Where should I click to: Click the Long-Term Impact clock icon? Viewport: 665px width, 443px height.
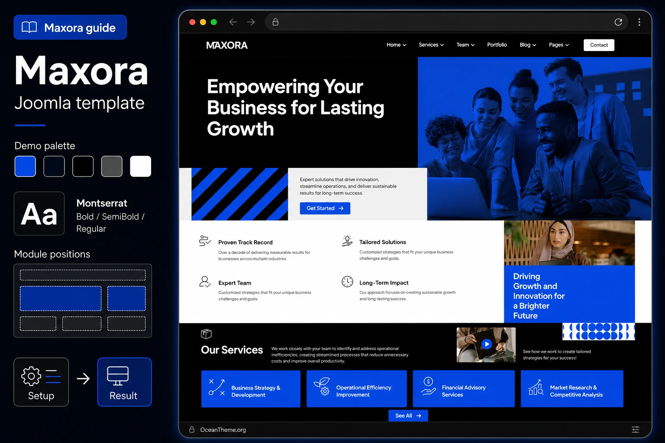point(347,282)
